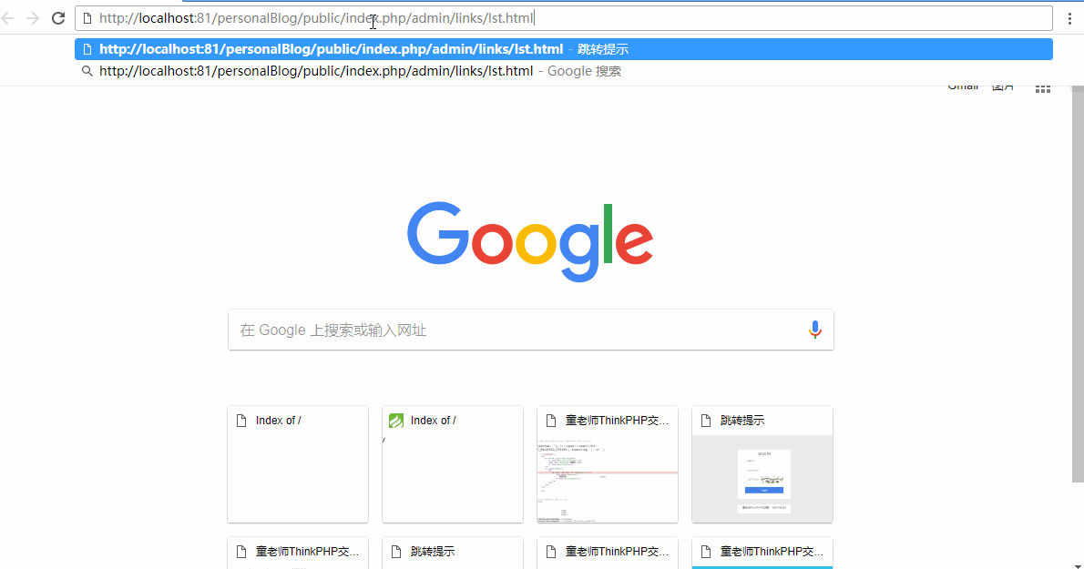Focus the Google search box

click(x=530, y=330)
